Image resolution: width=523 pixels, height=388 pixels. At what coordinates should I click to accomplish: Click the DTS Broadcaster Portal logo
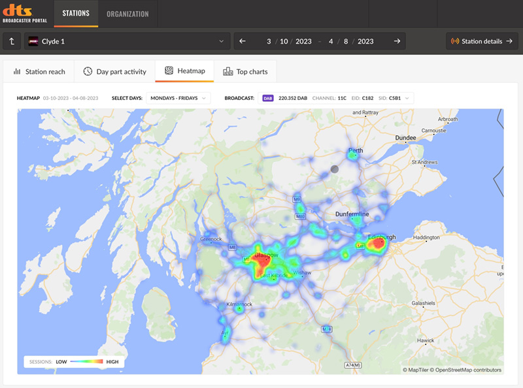coord(24,13)
